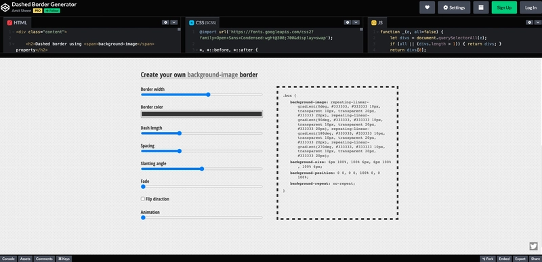The width and height of the screenshot is (542, 262).
Task: Click the Sign Up button
Action: [x=504, y=7]
